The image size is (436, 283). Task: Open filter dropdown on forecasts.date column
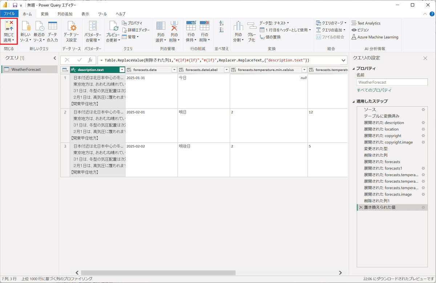[x=174, y=70]
